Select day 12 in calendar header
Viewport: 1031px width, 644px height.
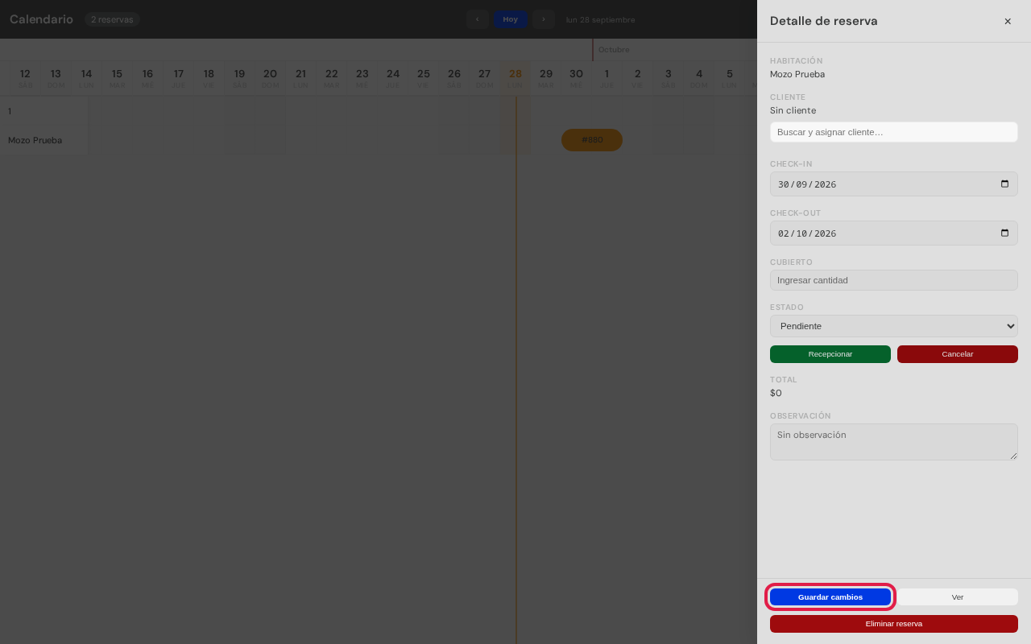click(x=25, y=78)
